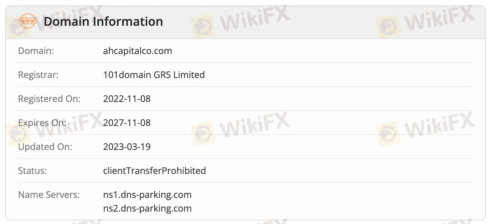Click the Status field label
The height and width of the screenshot is (224, 492).
(x=32, y=171)
